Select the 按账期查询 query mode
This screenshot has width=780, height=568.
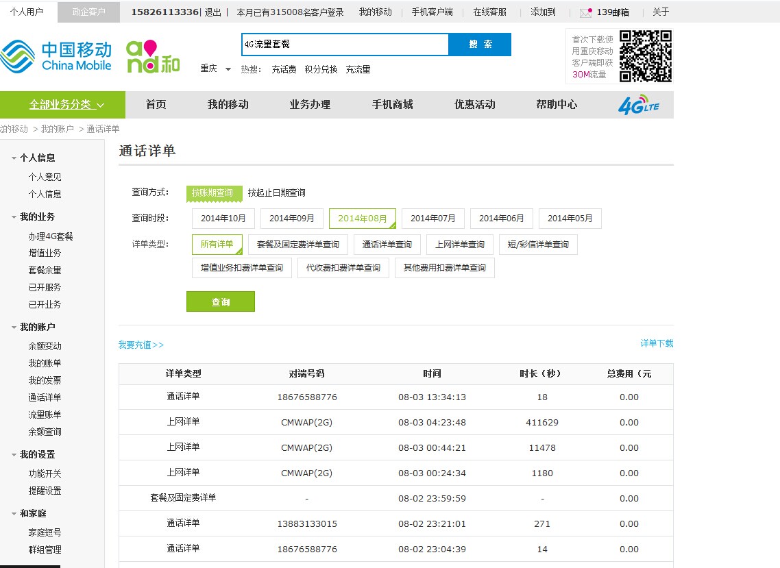coord(213,193)
